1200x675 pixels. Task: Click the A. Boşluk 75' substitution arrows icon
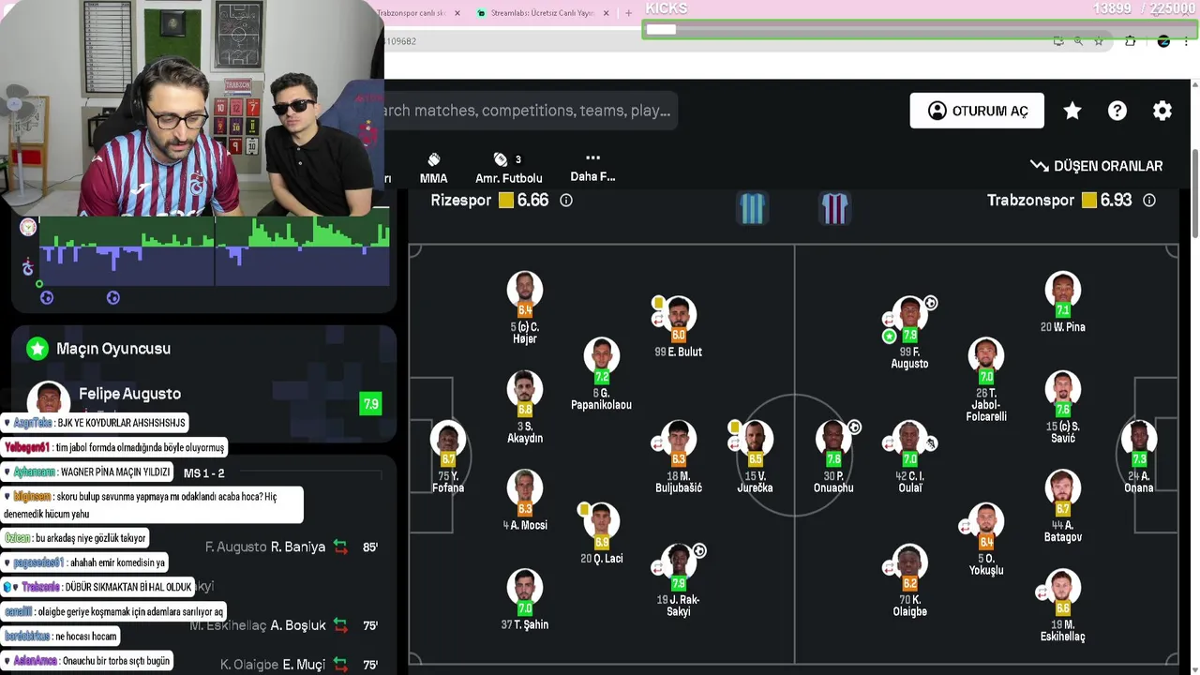(x=340, y=625)
